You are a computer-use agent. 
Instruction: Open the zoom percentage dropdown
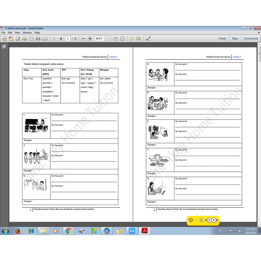click(106, 38)
